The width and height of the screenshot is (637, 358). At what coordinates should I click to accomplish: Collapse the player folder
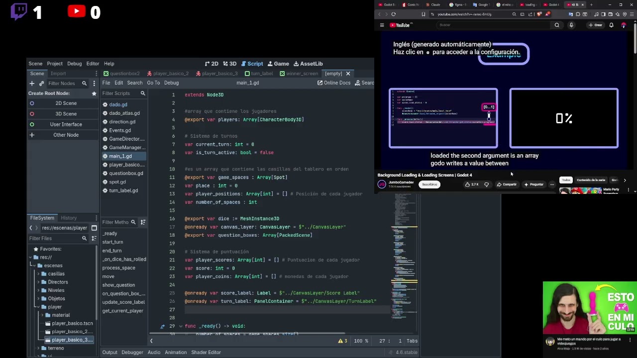pyautogui.click(x=38, y=307)
